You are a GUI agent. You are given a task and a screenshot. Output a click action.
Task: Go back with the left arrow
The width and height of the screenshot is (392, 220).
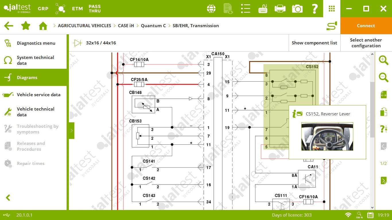(x=9, y=26)
